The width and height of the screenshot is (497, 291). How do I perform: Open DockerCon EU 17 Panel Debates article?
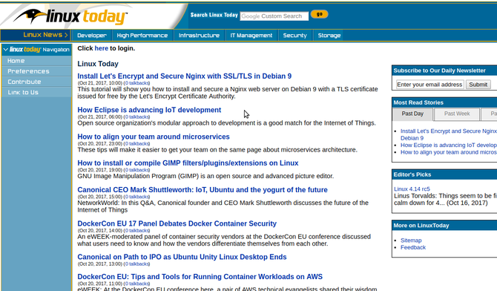tap(177, 223)
